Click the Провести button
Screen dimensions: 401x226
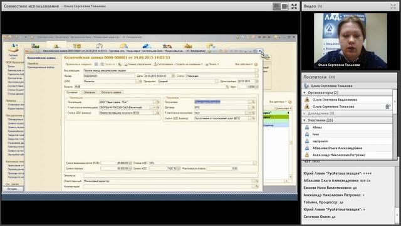pyautogui.click(x=108, y=64)
